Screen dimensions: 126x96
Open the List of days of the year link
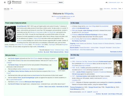tap(115, 94)
